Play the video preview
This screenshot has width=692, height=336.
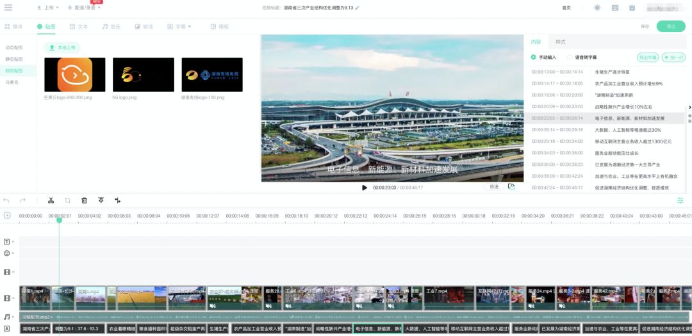[365, 188]
